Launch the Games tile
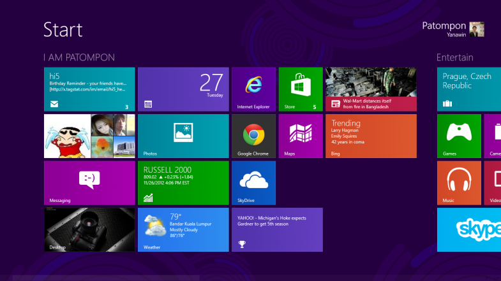This screenshot has height=281, width=501. pyautogui.click(x=459, y=136)
